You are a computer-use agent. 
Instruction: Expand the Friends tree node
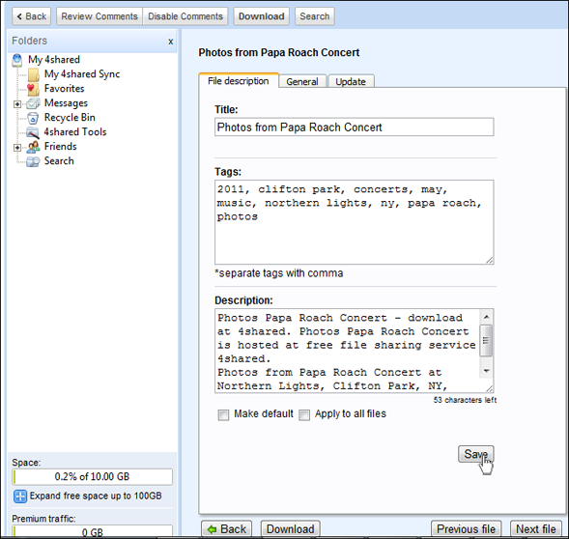coord(17,148)
